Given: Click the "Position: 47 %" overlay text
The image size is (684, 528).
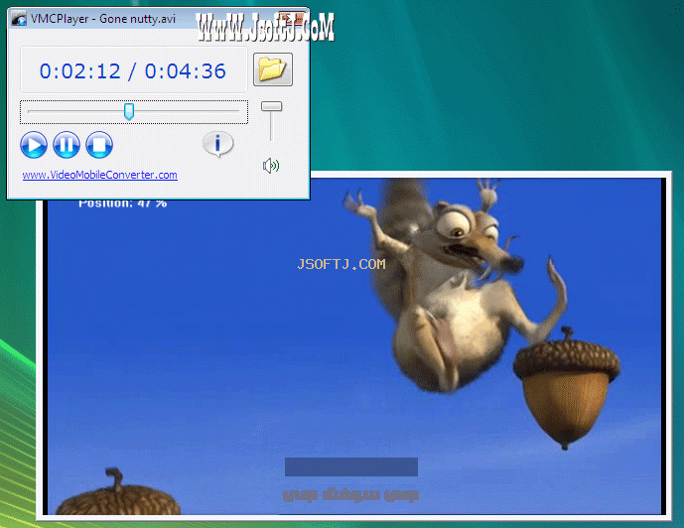Looking at the screenshot, I should pyautogui.click(x=122, y=203).
